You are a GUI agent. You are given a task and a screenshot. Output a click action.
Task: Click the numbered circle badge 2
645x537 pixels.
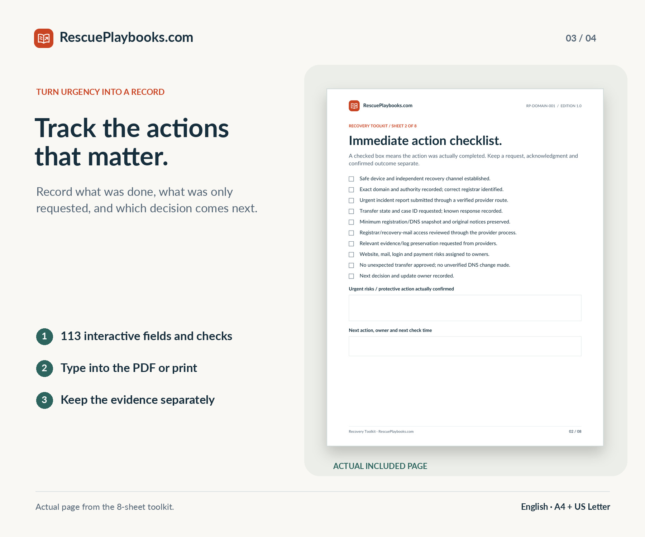(x=44, y=368)
